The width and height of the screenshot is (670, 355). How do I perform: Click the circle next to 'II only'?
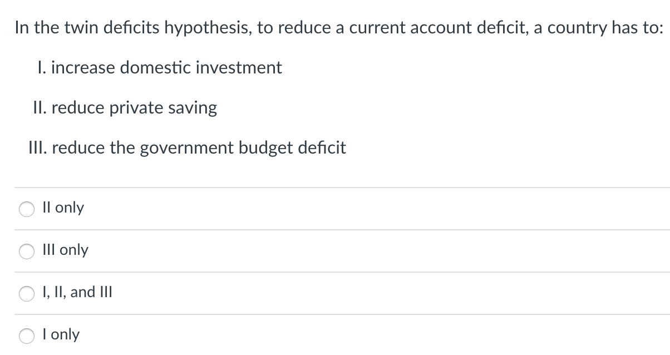(26, 209)
